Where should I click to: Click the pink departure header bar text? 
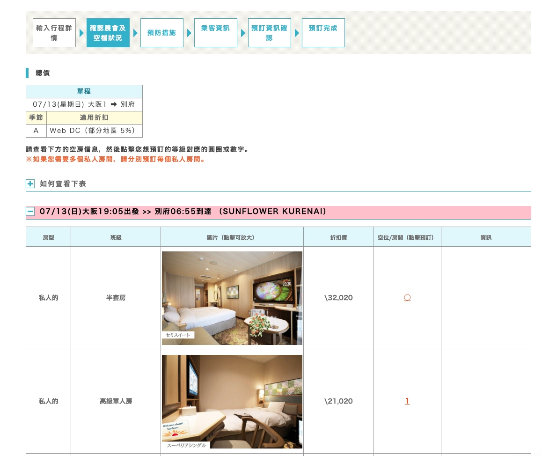pos(183,211)
